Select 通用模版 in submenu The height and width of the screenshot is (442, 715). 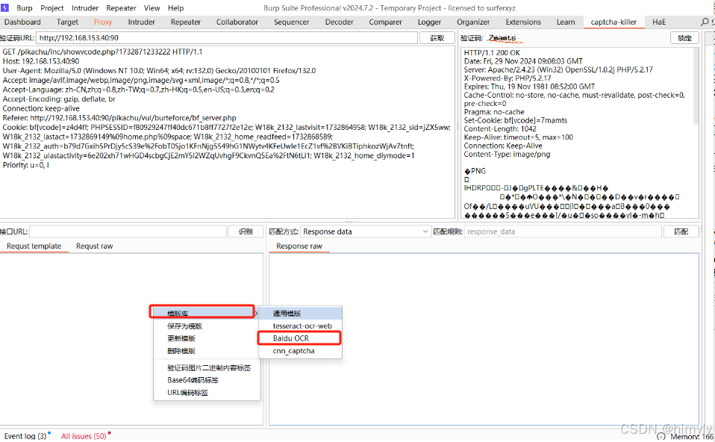tap(301, 314)
